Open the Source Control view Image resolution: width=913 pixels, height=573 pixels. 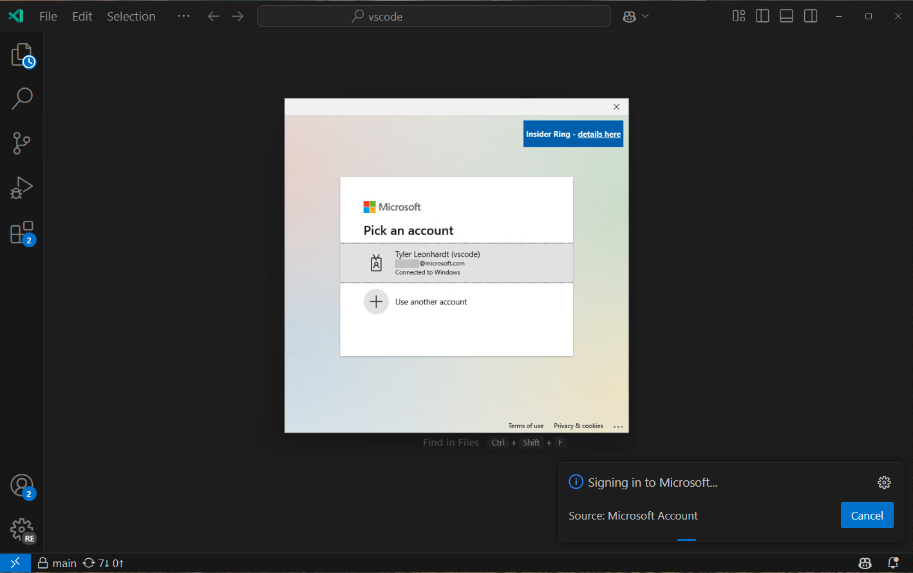coord(21,143)
